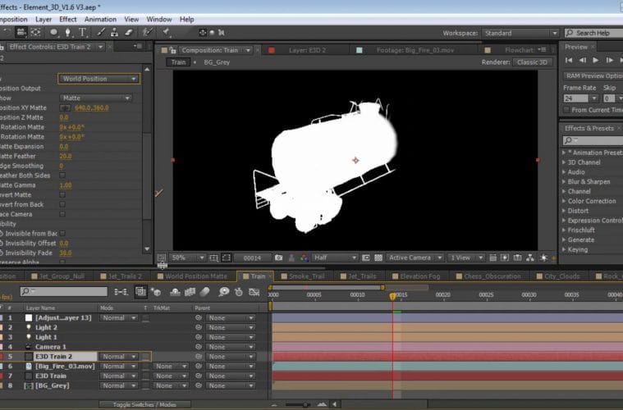This screenshot has width=623, height=410.
Task: Open the World Position dropdown
Action: pyautogui.click(x=98, y=79)
